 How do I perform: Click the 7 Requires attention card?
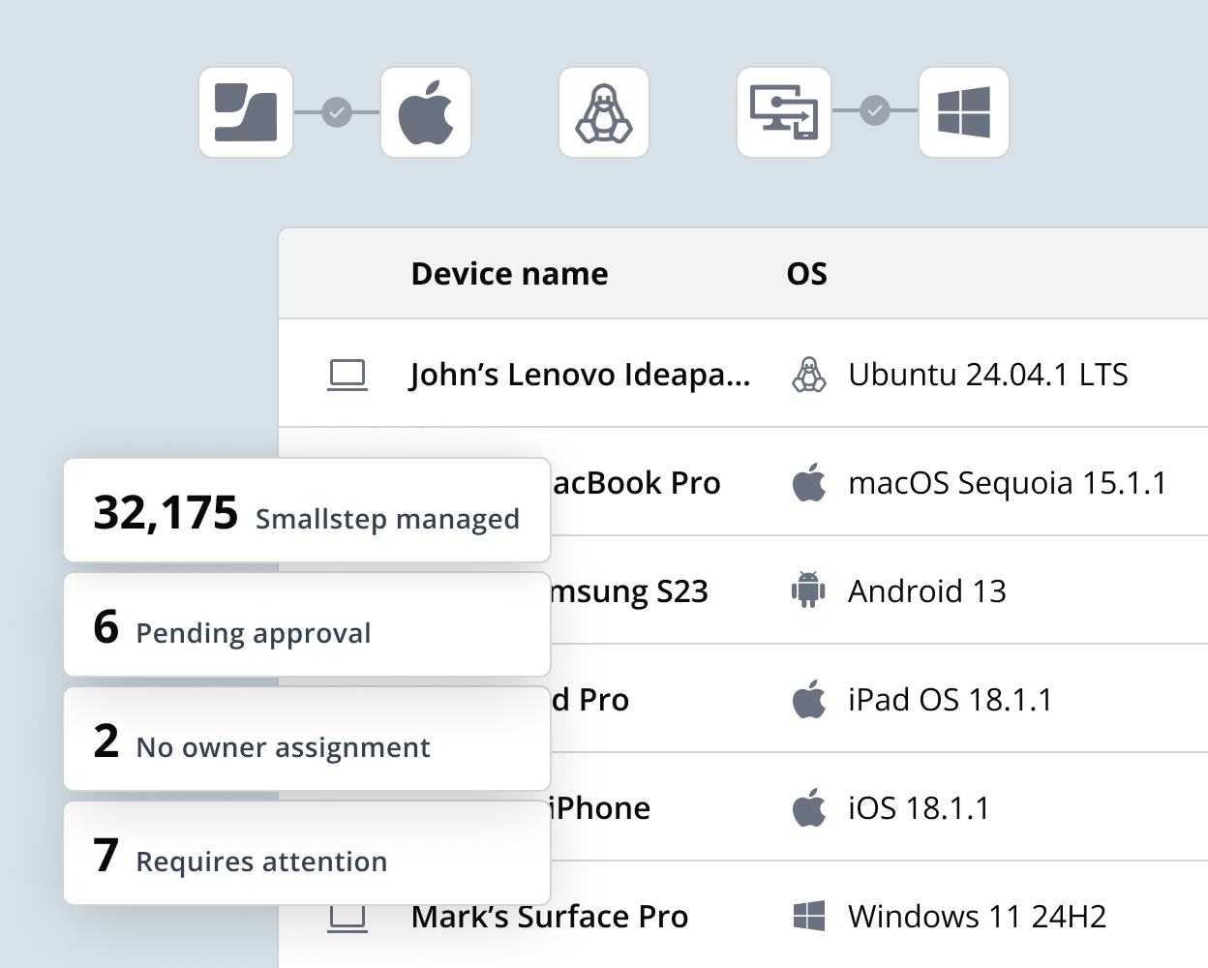click(306, 852)
